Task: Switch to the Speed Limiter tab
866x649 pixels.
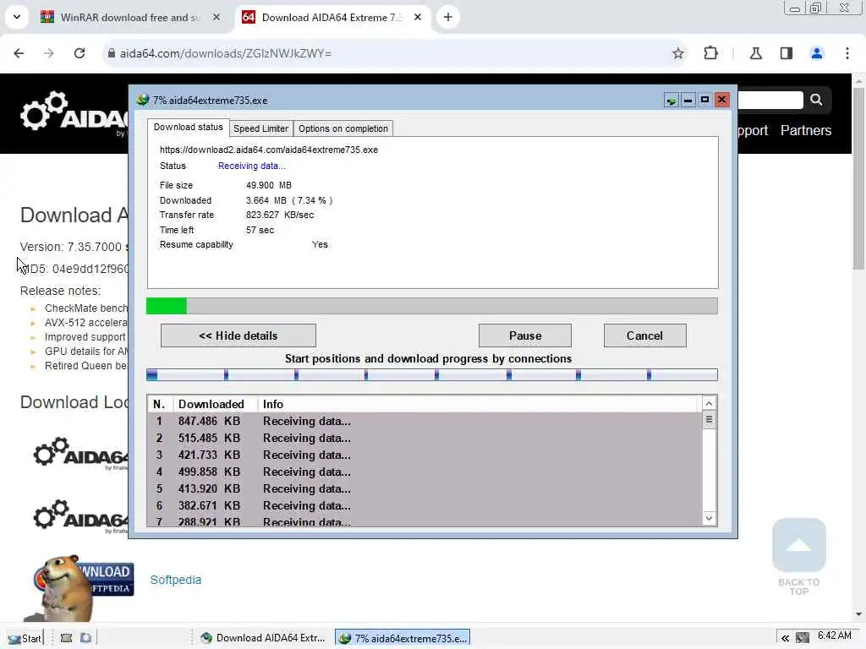Action: [x=260, y=128]
